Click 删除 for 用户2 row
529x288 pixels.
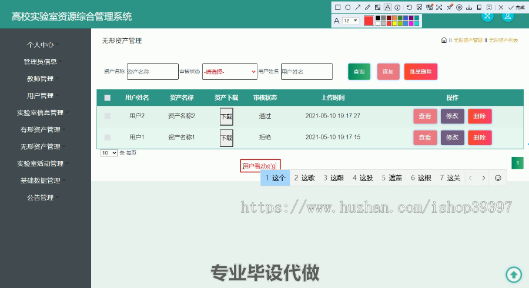(x=480, y=116)
